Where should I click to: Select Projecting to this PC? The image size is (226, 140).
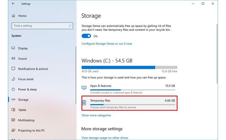[x=31, y=131]
